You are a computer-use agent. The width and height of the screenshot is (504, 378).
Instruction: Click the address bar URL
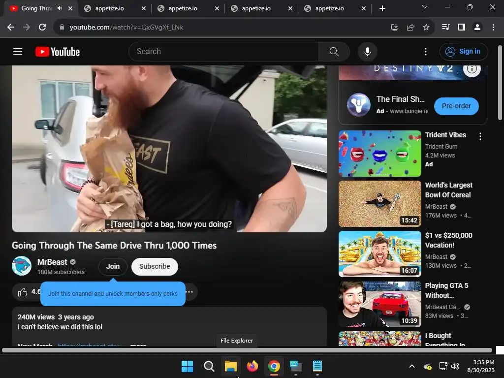126,28
